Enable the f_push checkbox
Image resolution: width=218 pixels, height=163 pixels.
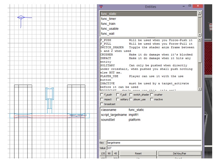[x=102, y=95]
